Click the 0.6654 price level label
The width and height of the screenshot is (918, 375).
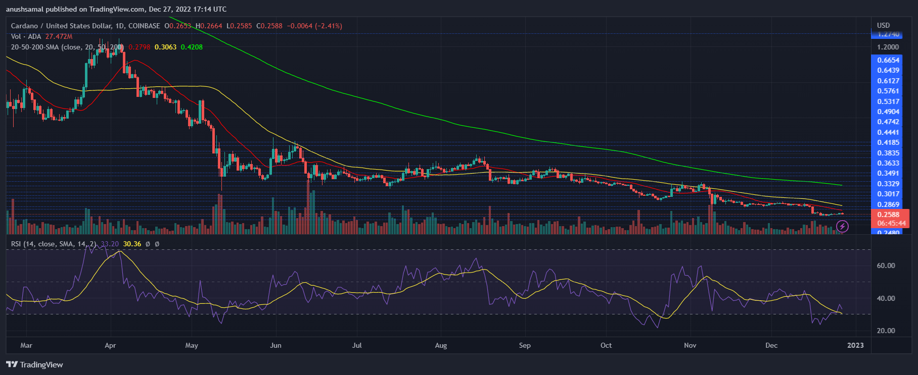point(888,60)
